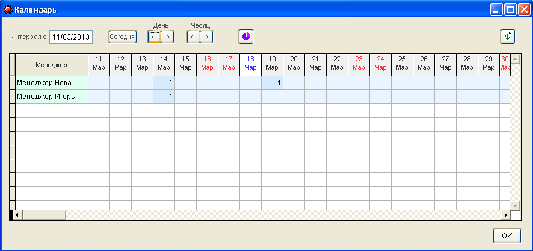Click the green refresh document icon
This screenshot has height=251, width=533.
click(508, 37)
